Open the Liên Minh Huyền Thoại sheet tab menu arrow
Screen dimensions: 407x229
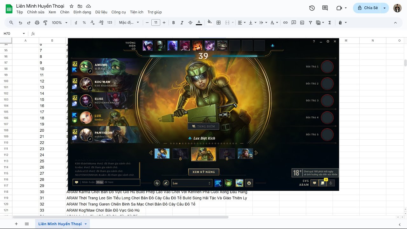[86, 224]
